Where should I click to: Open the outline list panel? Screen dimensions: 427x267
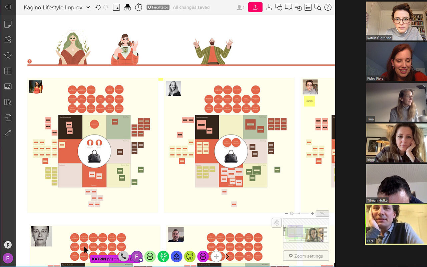pyautogui.click(x=308, y=7)
